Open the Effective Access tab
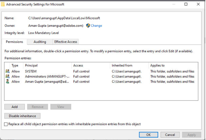 pos(66,42)
